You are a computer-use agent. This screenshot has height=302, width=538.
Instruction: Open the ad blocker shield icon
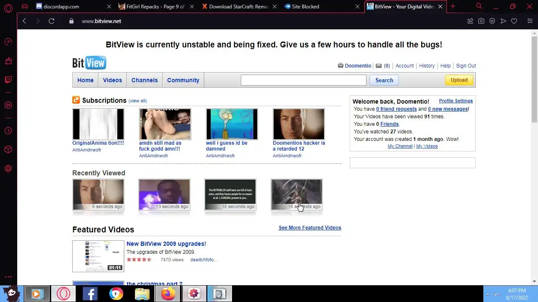[x=492, y=21]
